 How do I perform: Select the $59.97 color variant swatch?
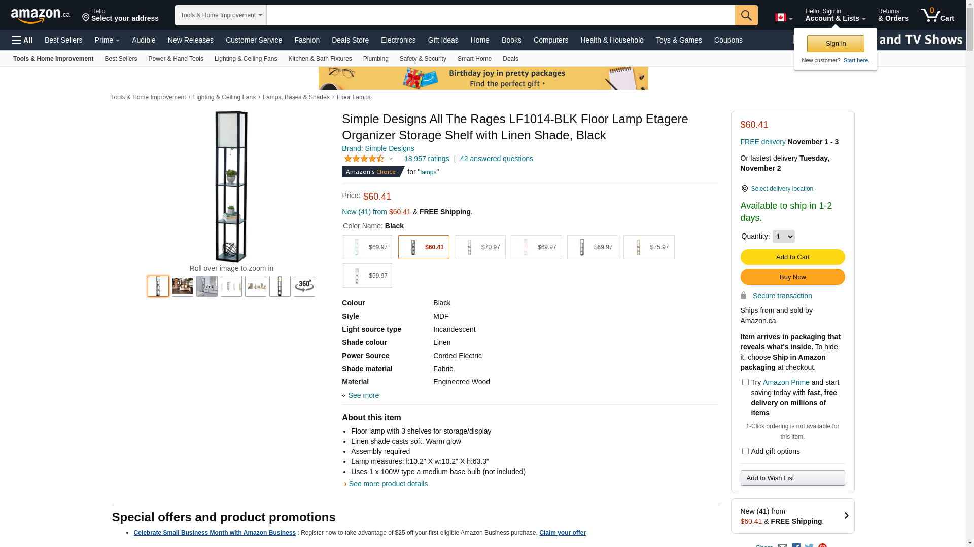pos(367,276)
